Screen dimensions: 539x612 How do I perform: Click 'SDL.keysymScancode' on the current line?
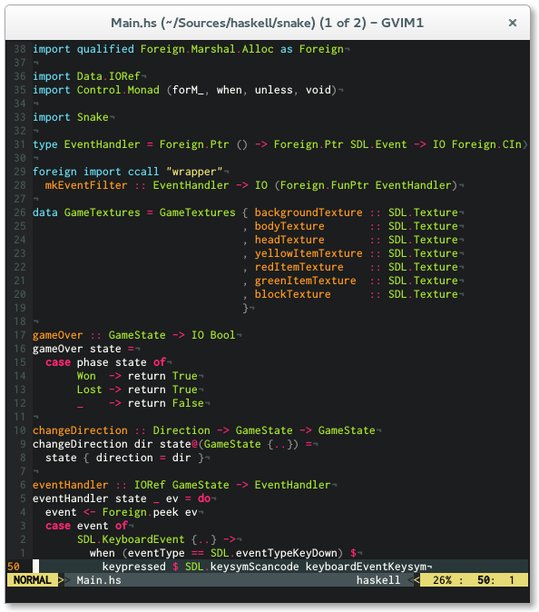tap(241, 567)
